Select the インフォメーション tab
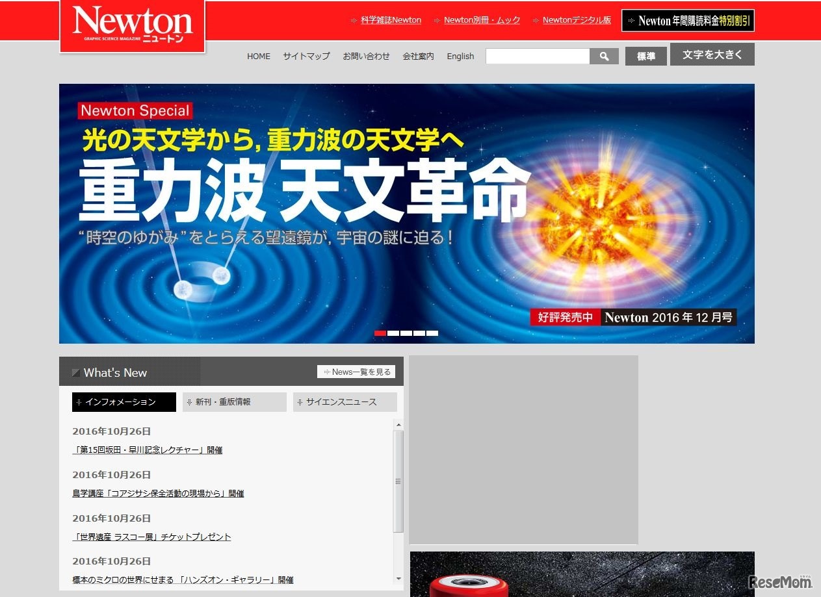821x597 pixels. pyautogui.click(x=124, y=402)
